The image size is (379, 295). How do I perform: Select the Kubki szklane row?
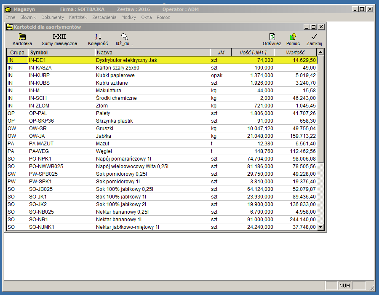click(162, 83)
